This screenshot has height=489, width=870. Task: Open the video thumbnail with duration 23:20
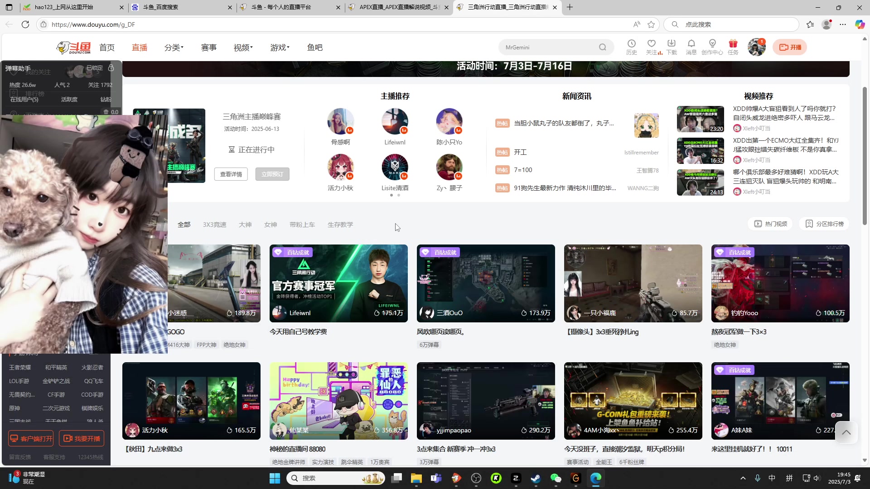pos(701,119)
